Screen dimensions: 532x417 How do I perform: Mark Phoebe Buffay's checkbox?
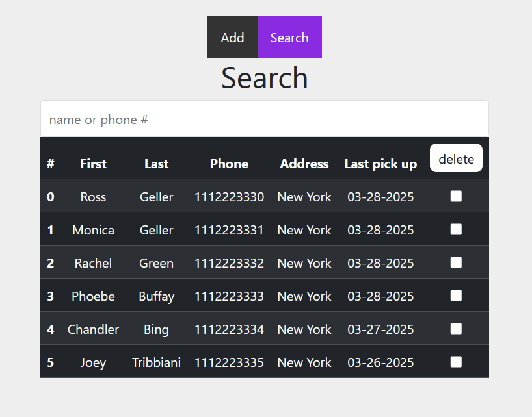pos(456,296)
